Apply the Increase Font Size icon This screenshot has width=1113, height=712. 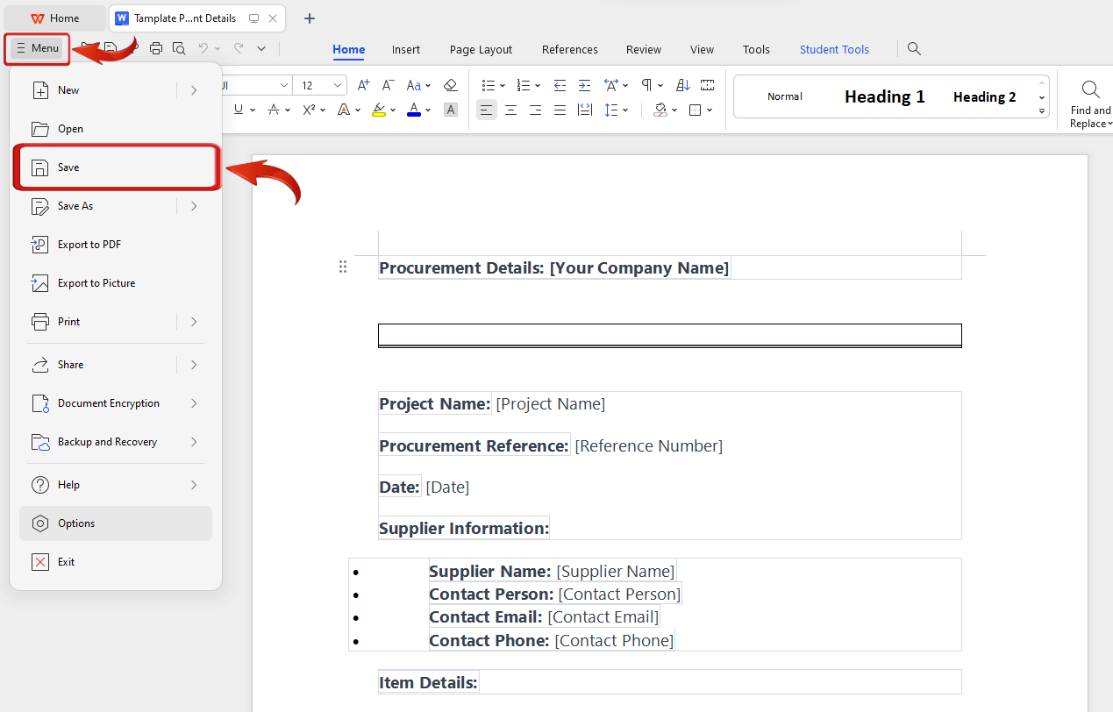click(x=363, y=85)
